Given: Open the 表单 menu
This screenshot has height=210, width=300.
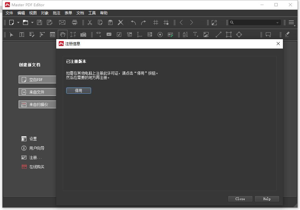Looking at the screenshot, I should coord(68,13).
